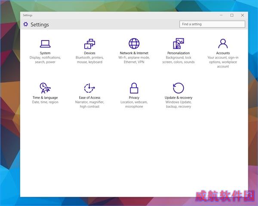Focus the Find a setting search box

[212, 24]
